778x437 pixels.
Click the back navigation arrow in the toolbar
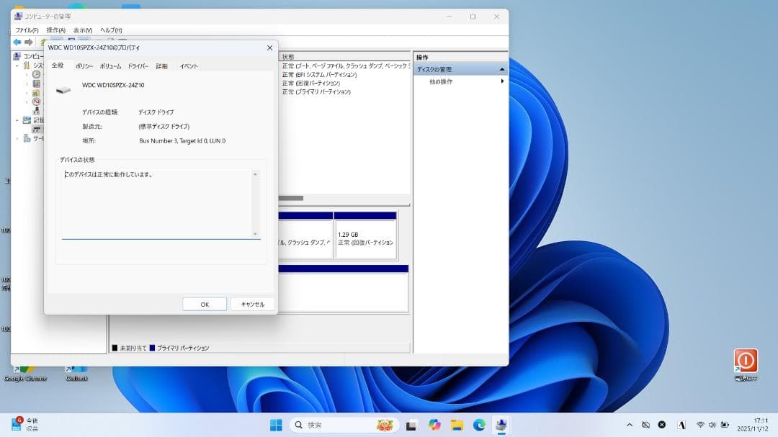16,42
